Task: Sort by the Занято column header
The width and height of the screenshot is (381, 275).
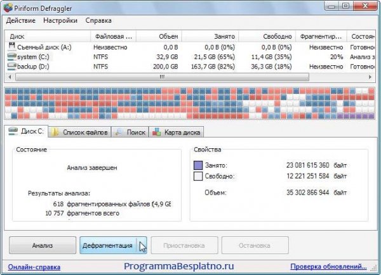Action: [210, 36]
